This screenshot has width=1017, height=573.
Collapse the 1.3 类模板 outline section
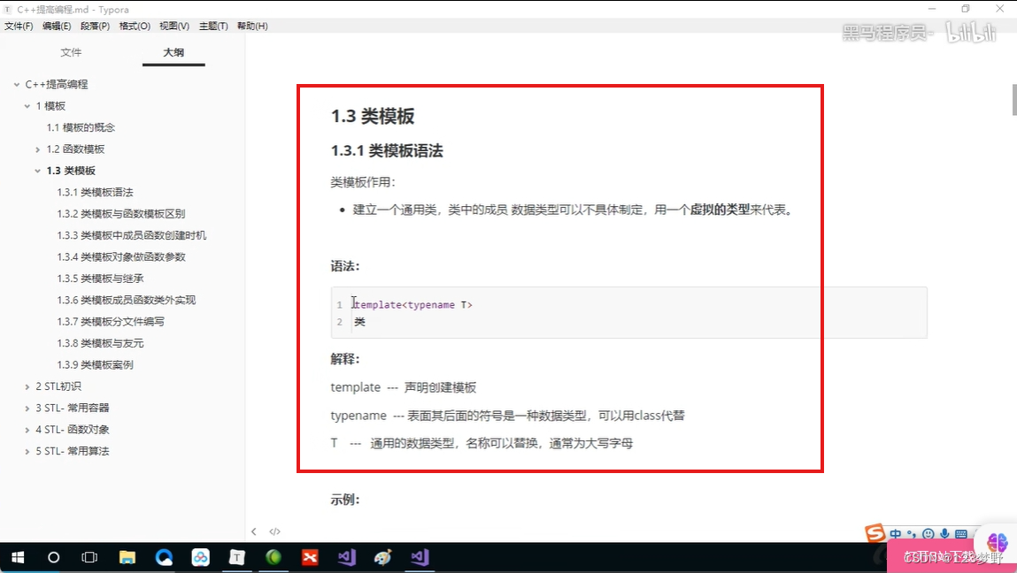(37, 170)
